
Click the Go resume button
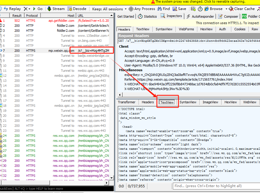[x=38, y=9]
